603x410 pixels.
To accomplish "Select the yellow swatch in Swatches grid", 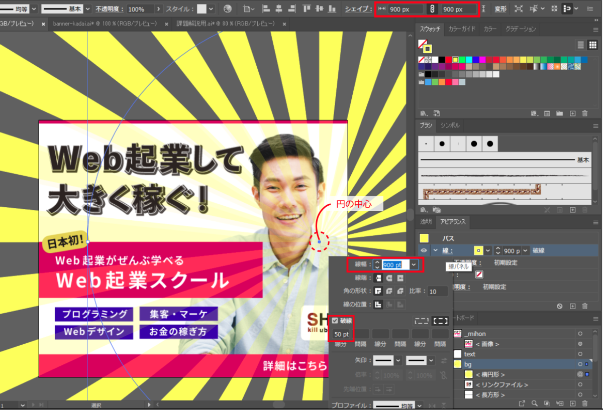I will click(x=455, y=59).
